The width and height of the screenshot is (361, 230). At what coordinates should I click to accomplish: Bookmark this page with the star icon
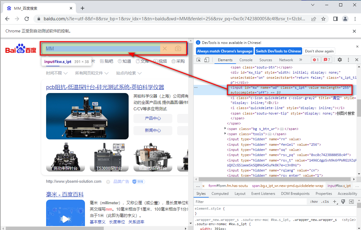click(x=323, y=19)
